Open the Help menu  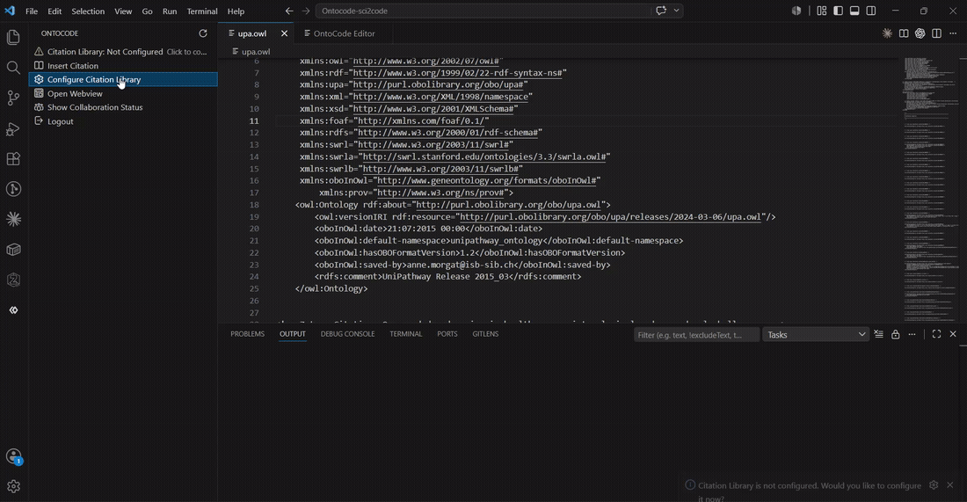[x=236, y=11]
